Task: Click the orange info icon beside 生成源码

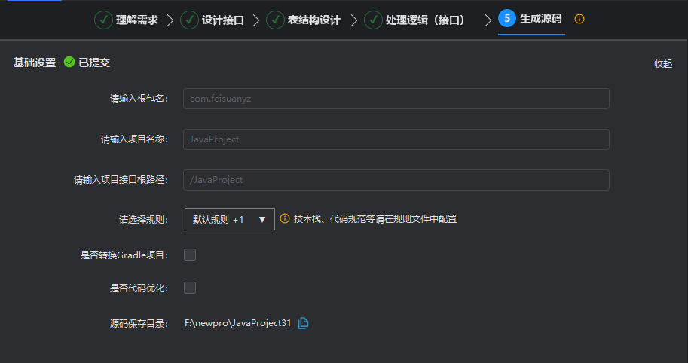Action: 579,19
